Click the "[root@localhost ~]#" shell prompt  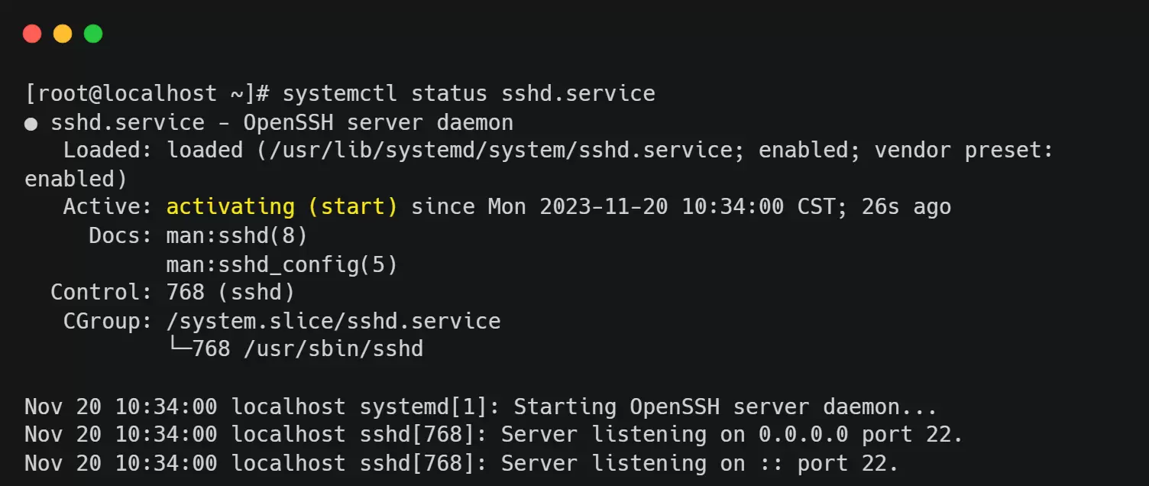tap(147, 94)
